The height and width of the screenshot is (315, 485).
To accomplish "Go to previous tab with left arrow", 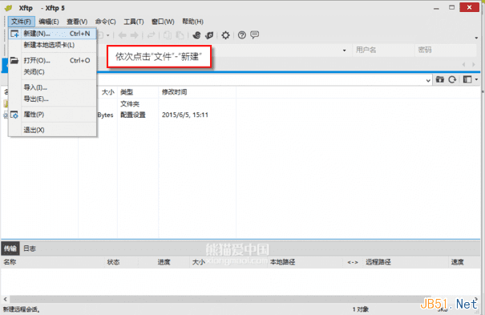I will tap(463, 65).
